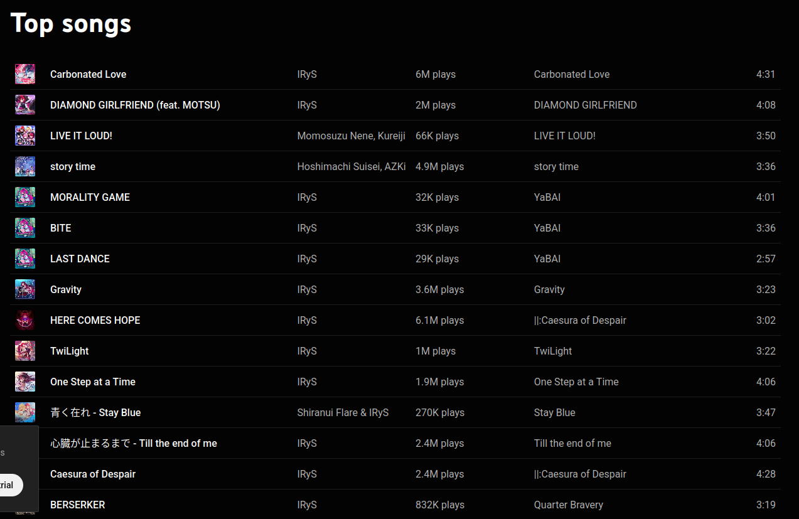
Task: Select the HERE COMES HOPE song title
Action: (95, 320)
